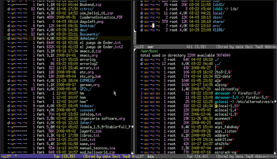The height and width of the screenshot is (159, 277).
Task: Select libros.txt file
Action: tap(90, 136)
